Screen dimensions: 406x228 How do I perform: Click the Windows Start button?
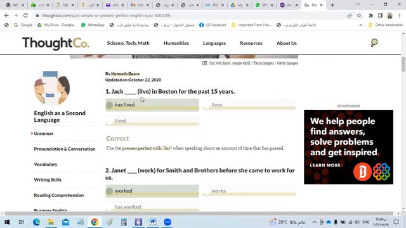tap(7, 222)
